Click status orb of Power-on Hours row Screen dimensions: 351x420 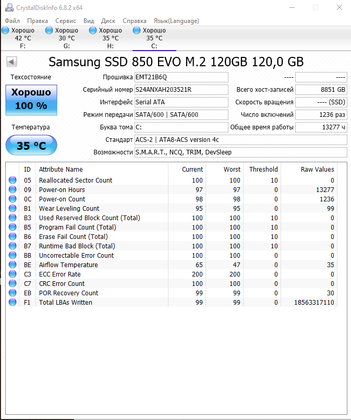13,189
